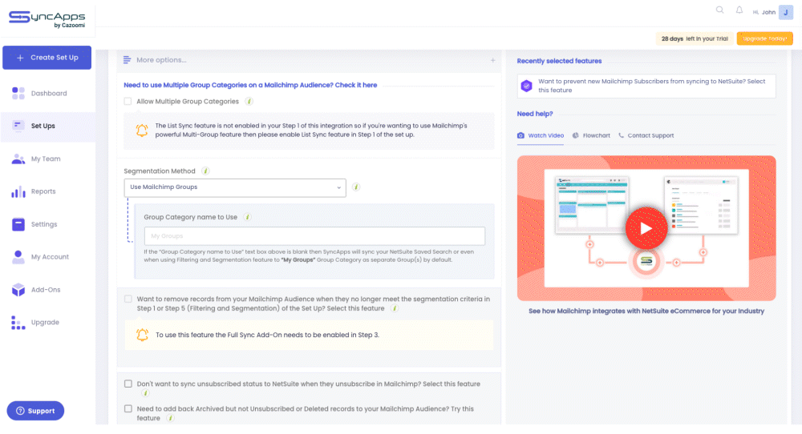Screen dimensions: 802x434
Task: Click info icon next to Segmentation Method label
Action: tap(205, 171)
